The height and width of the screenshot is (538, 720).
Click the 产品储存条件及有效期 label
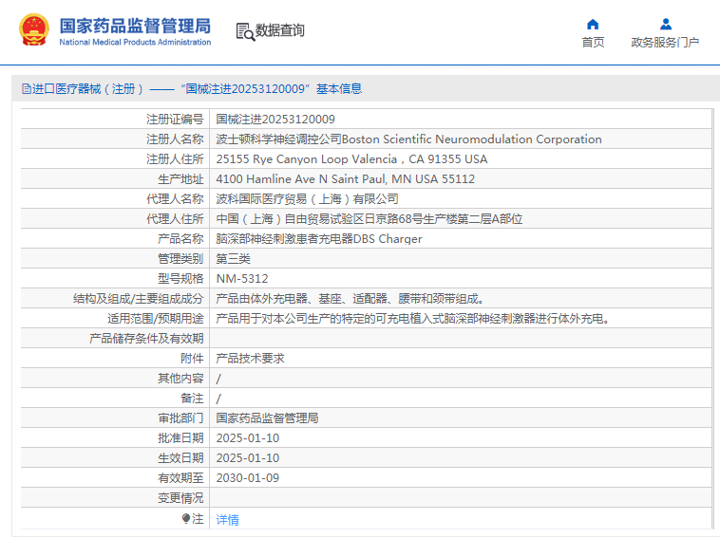146,339
